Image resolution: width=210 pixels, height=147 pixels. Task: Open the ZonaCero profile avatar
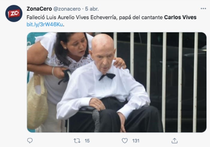(x=14, y=13)
